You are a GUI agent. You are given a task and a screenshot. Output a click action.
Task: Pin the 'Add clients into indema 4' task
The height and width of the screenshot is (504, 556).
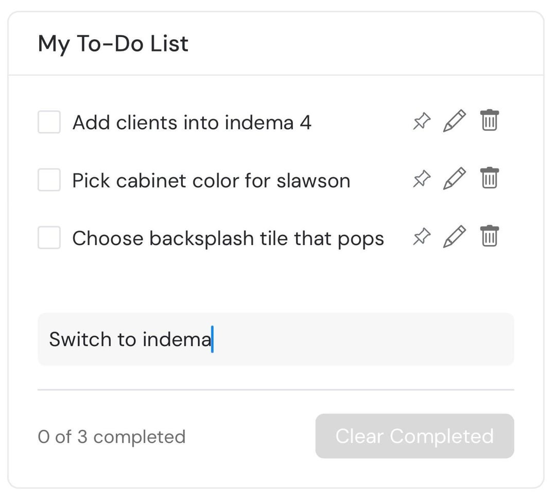(x=422, y=121)
